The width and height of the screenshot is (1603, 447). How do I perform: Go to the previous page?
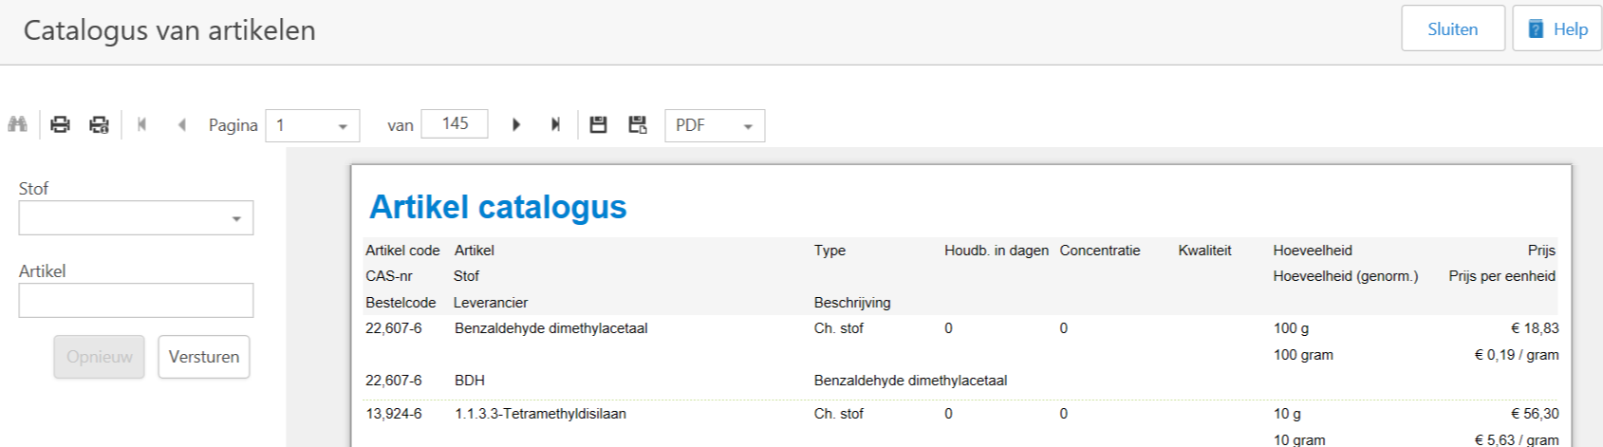[181, 124]
